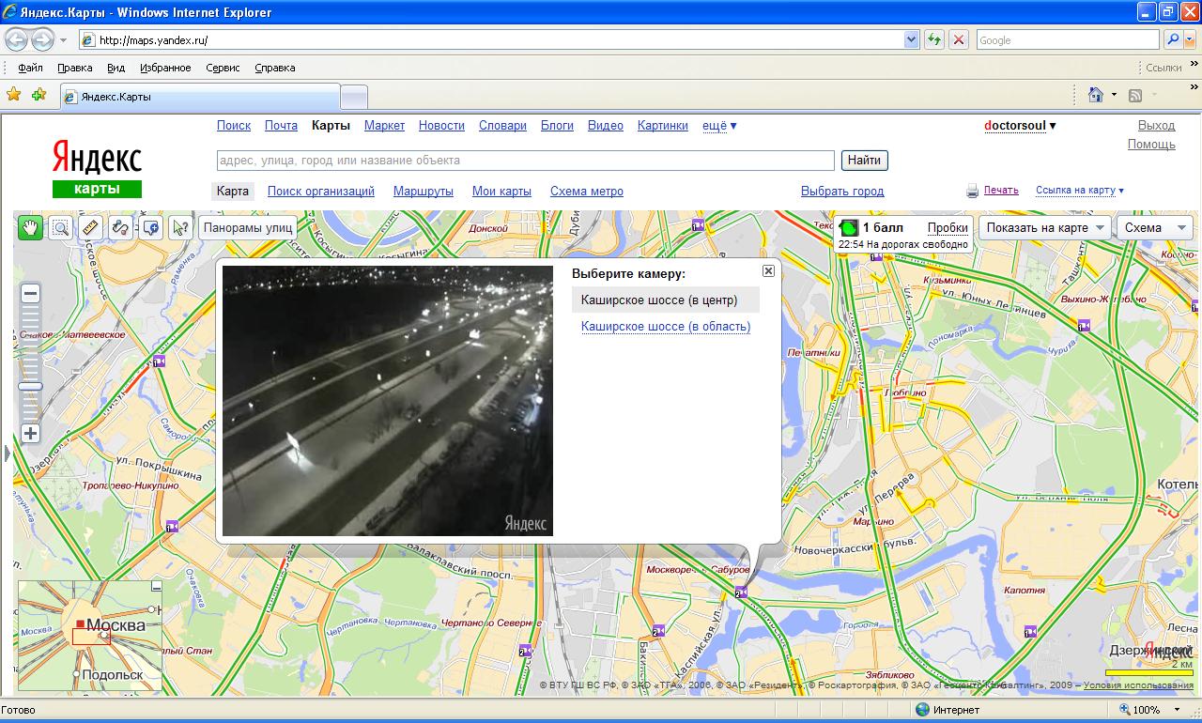Screen dimensions: 1202x723
Task: Open camera marker below Капотня
Action: 1031,631
